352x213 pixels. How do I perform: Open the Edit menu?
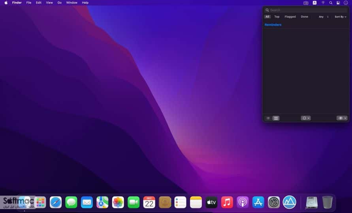(39, 3)
